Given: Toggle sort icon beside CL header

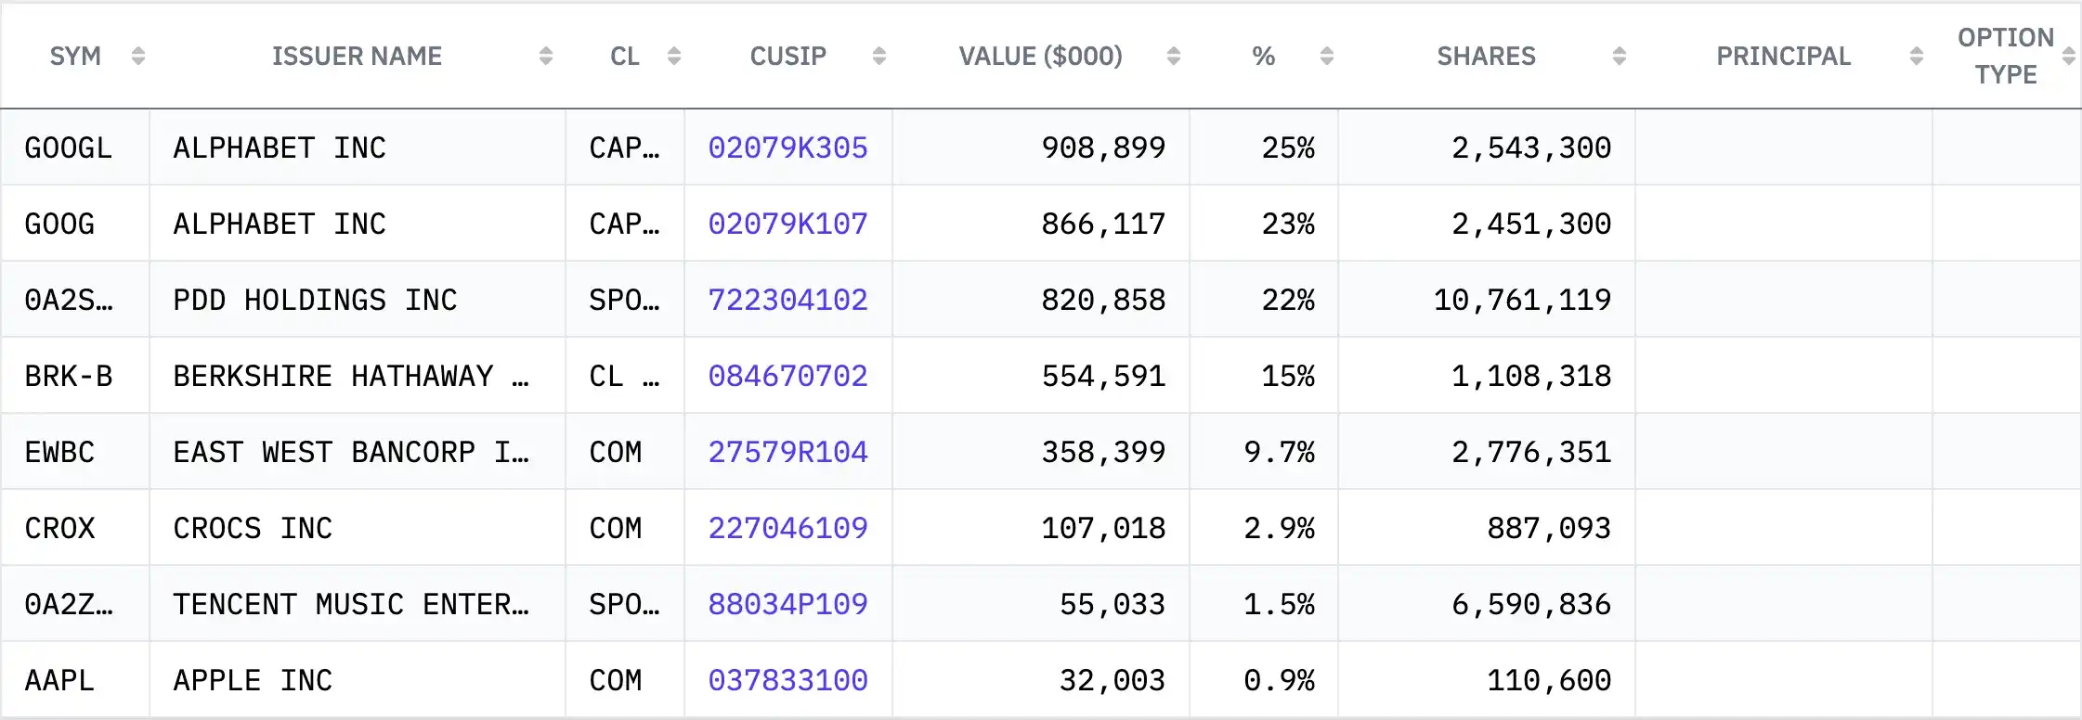Looking at the screenshot, I should tap(674, 57).
